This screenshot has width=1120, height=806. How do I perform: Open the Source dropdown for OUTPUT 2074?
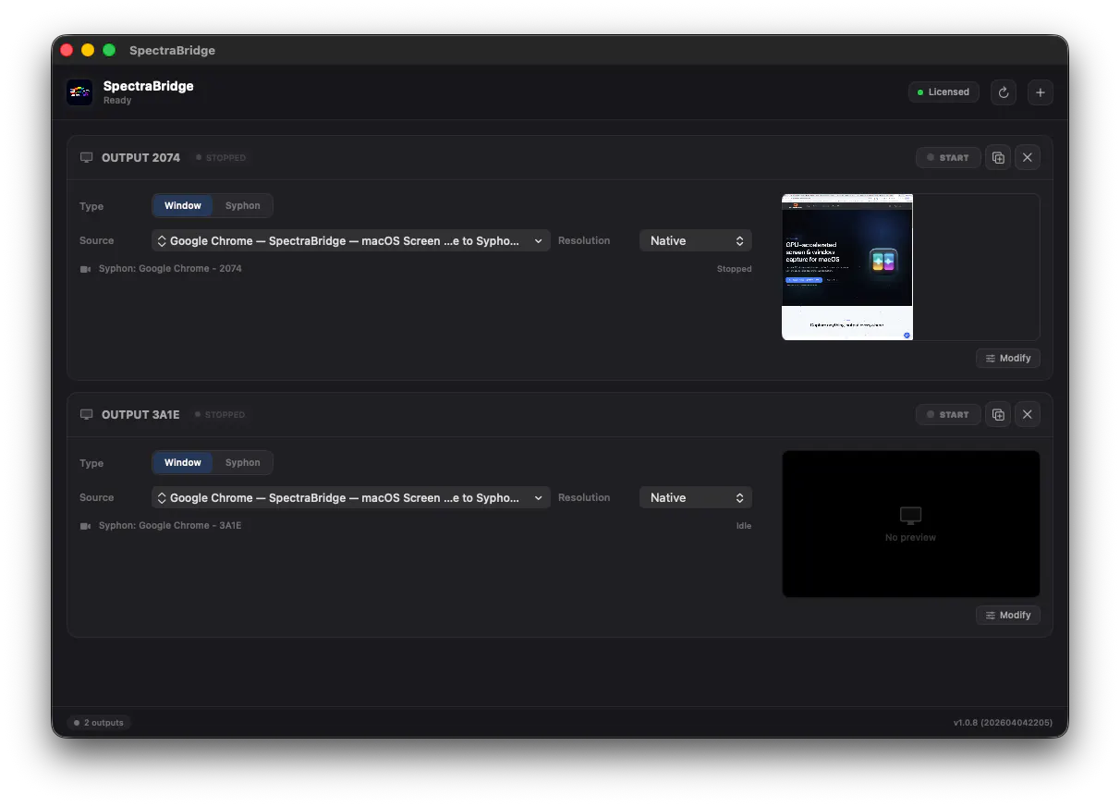[x=351, y=241]
